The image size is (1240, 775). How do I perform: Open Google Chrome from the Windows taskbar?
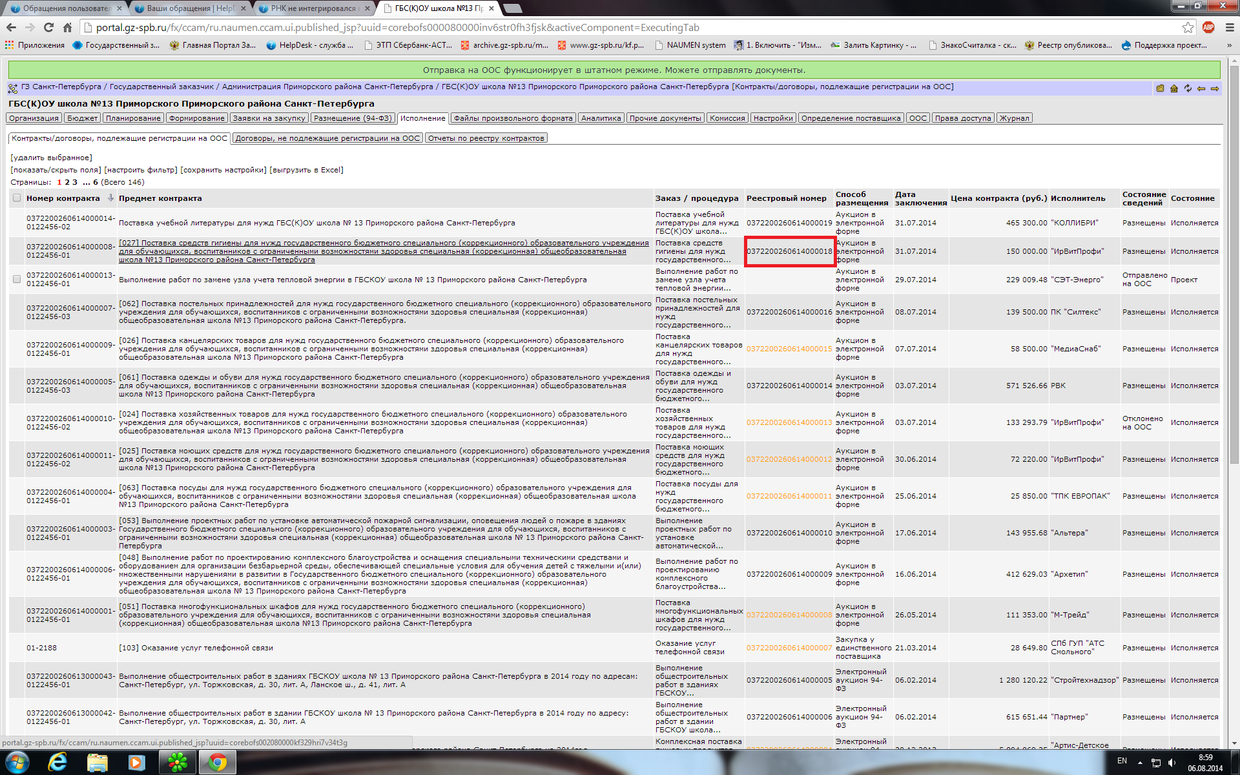coord(217,763)
